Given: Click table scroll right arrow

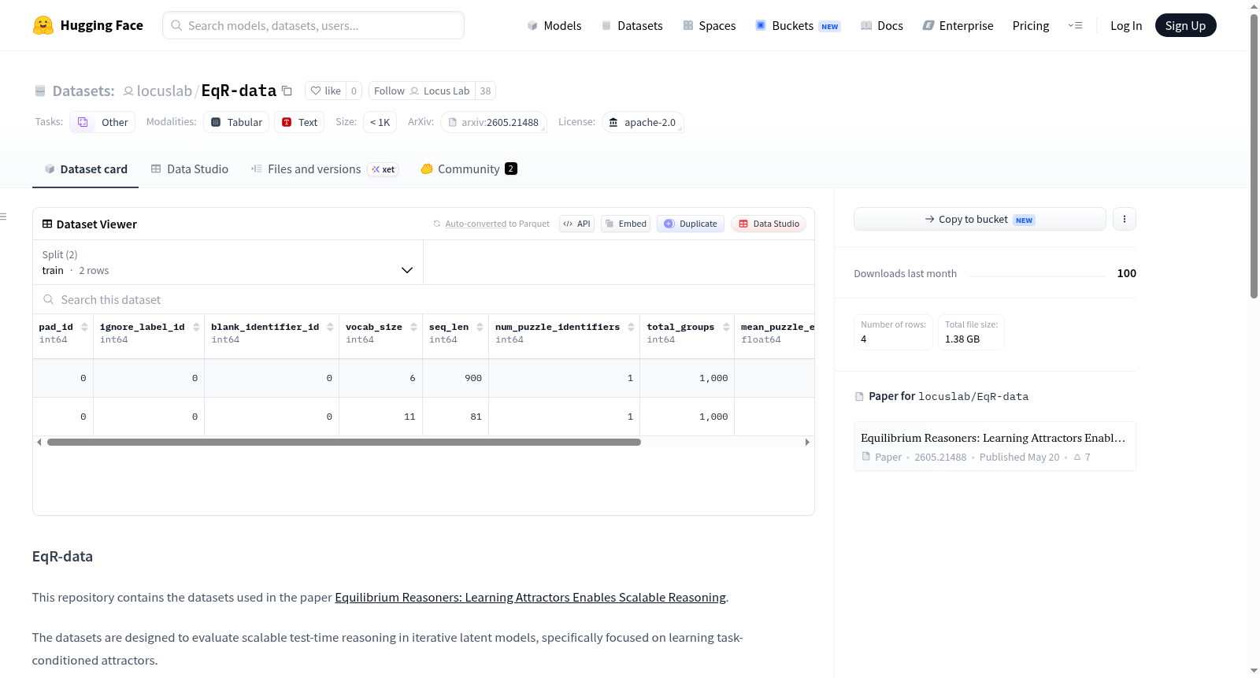Looking at the screenshot, I should [807, 442].
